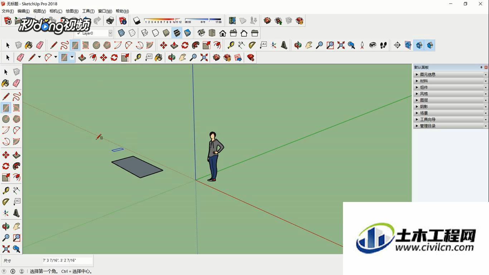Screen dimensions: 489x275
Task: Open the Layer0 layer dropdown
Action: click(x=110, y=33)
